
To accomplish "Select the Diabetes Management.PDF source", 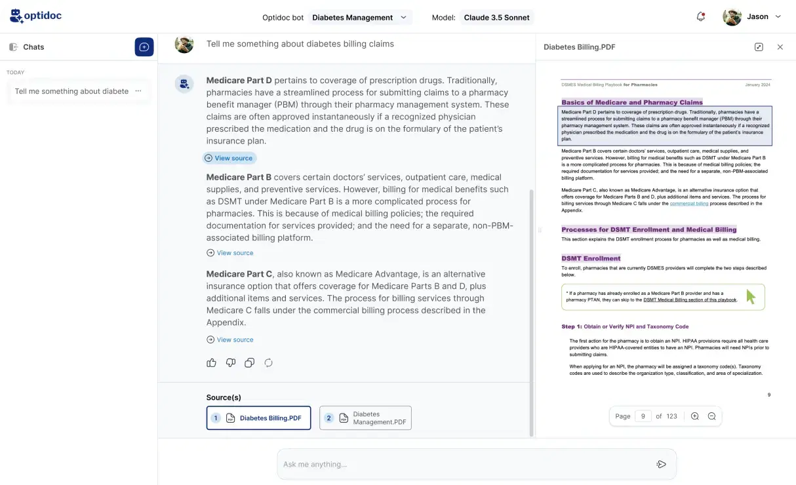I will pos(365,418).
